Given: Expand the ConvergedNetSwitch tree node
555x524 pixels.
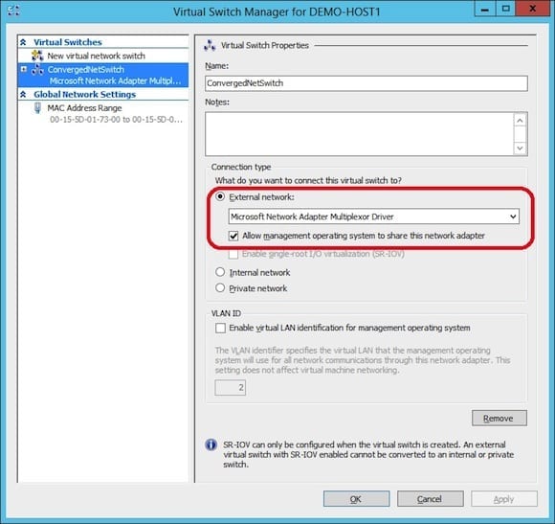Looking at the screenshot, I should pos(23,69).
